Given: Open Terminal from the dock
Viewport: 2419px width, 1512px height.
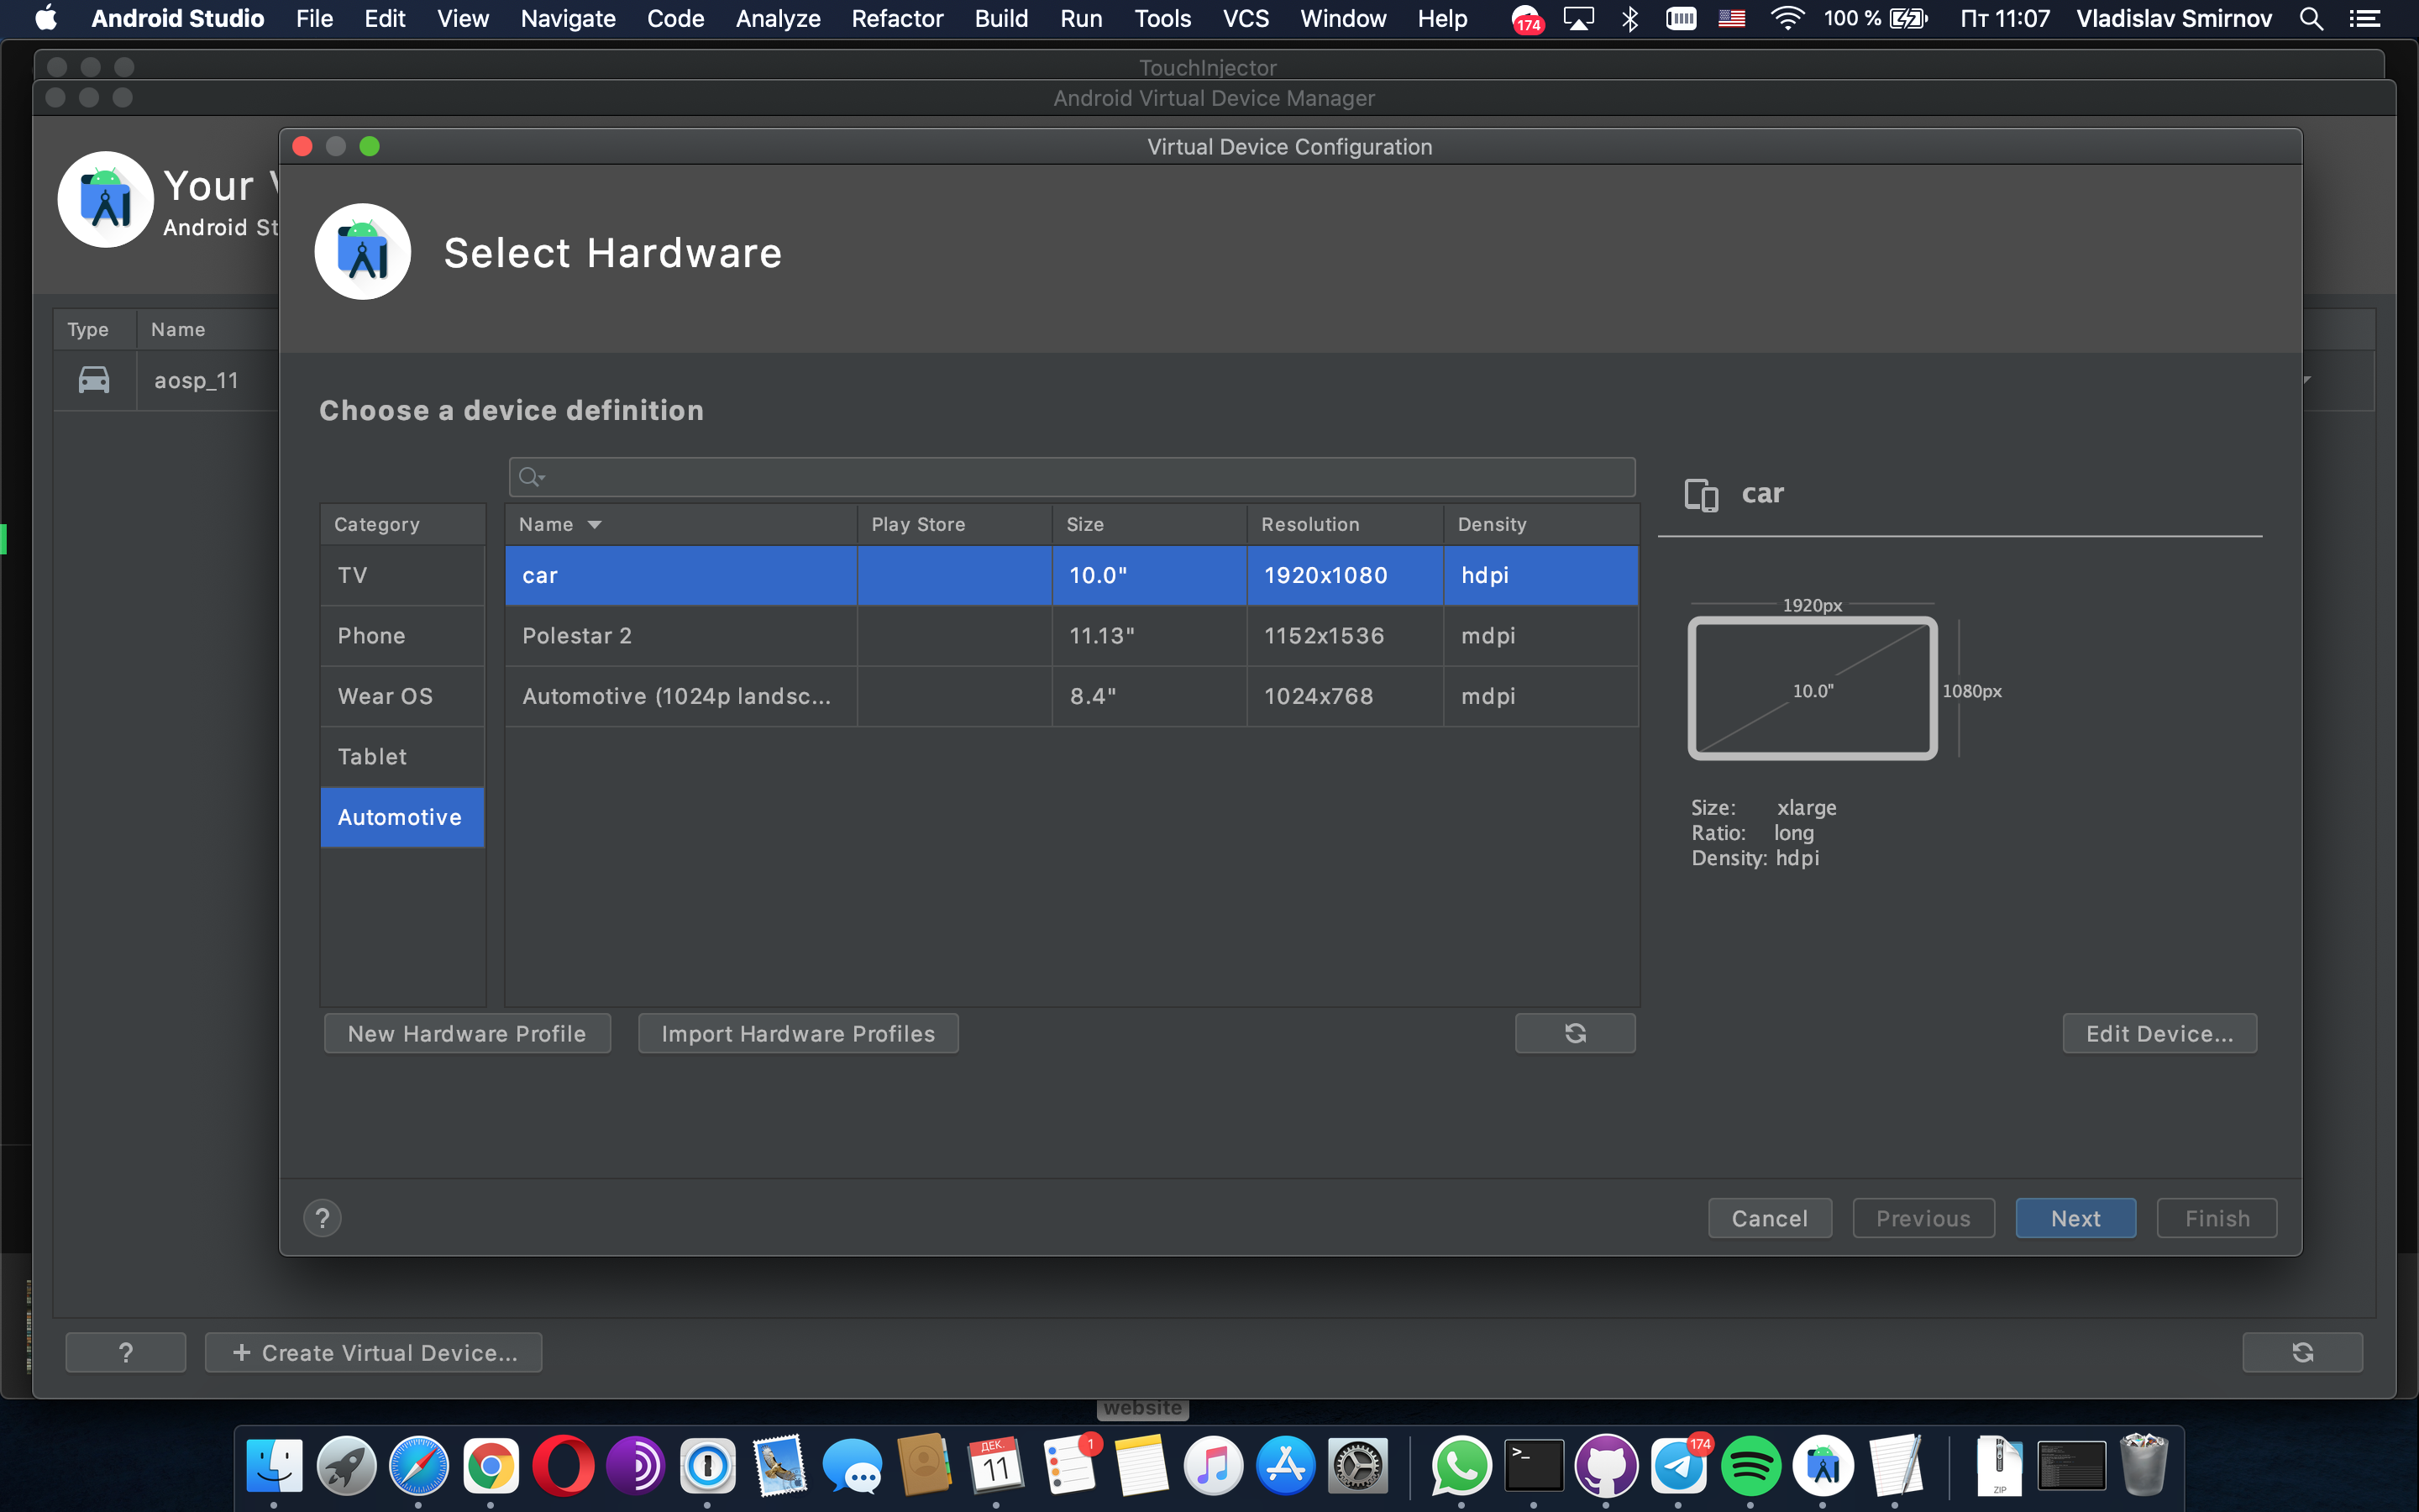Looking at the screenshot, I should pos(1534,1466).
